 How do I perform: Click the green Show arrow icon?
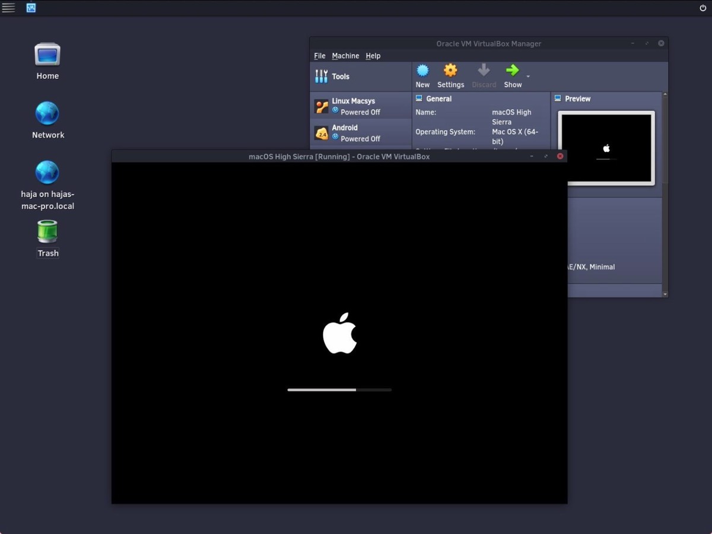[512, 71]
